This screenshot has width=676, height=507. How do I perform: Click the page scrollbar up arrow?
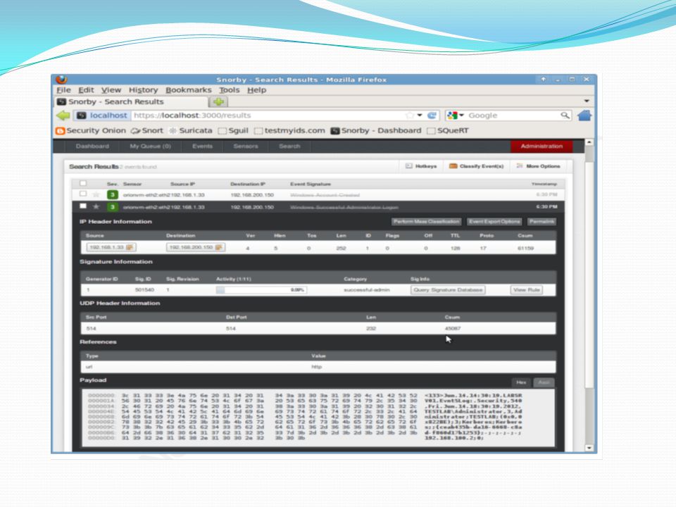pos(589,142)
